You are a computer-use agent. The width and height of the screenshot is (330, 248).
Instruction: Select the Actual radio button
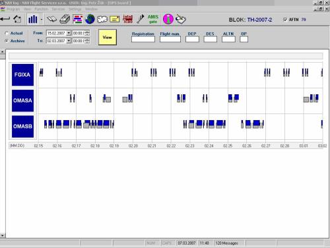coord(7,33)
